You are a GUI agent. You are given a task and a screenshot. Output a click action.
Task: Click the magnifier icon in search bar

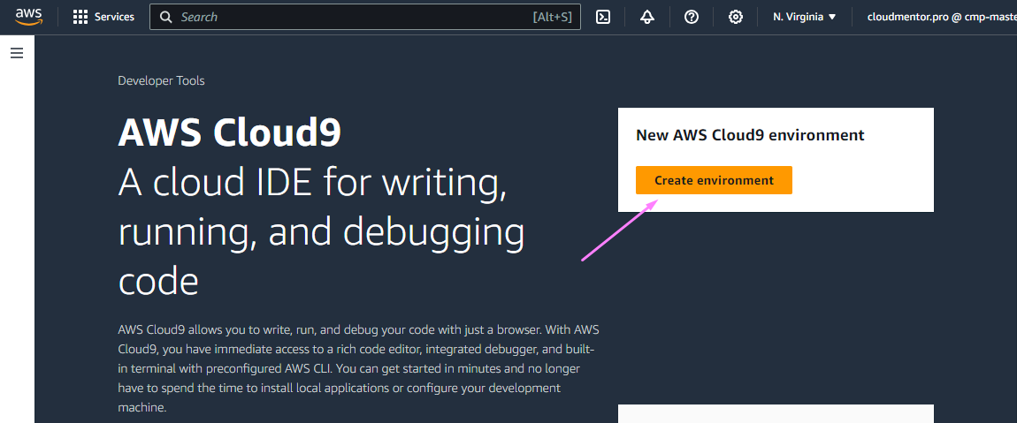click(x=166, y=17)
